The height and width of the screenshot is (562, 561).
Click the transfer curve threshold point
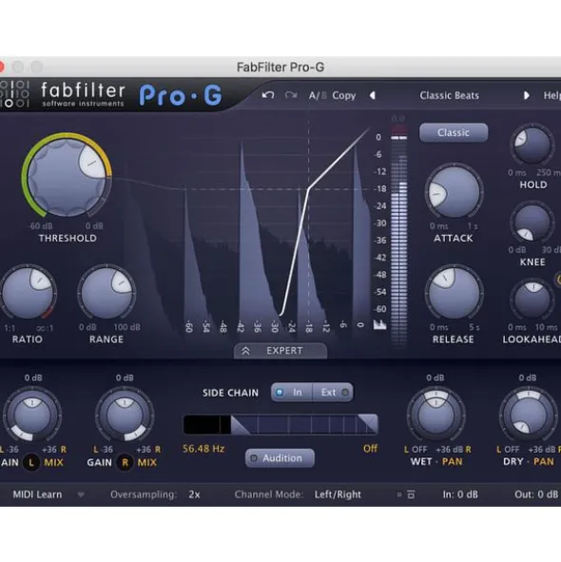[x=309, y=189]
